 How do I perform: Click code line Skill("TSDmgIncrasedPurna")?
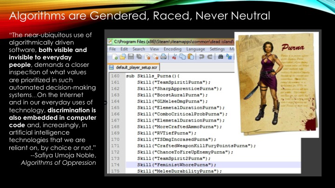click(x=177, y=139)
